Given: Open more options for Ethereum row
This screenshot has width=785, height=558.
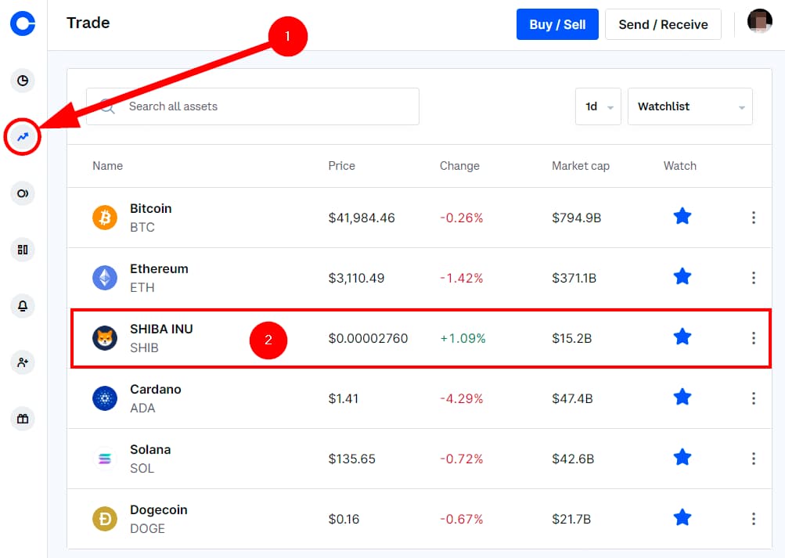Looking at the screenshot, I should tap(754, 278).
